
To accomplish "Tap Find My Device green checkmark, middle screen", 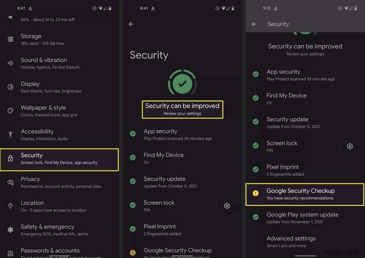I will [133, 158].
